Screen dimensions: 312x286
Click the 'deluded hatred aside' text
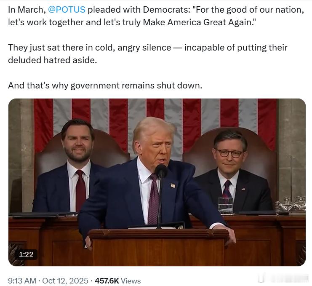(x=52, y=60)
